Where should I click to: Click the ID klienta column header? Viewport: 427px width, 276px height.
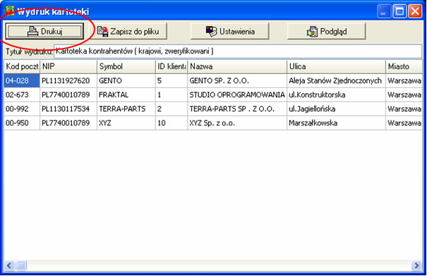point(172,67)
